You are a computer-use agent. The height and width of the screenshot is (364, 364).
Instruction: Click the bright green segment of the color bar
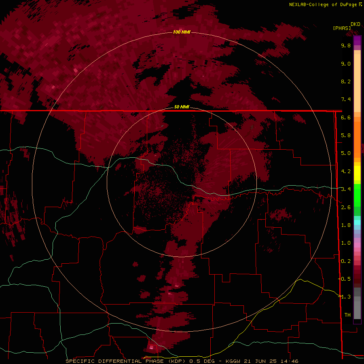coord(357,196)
